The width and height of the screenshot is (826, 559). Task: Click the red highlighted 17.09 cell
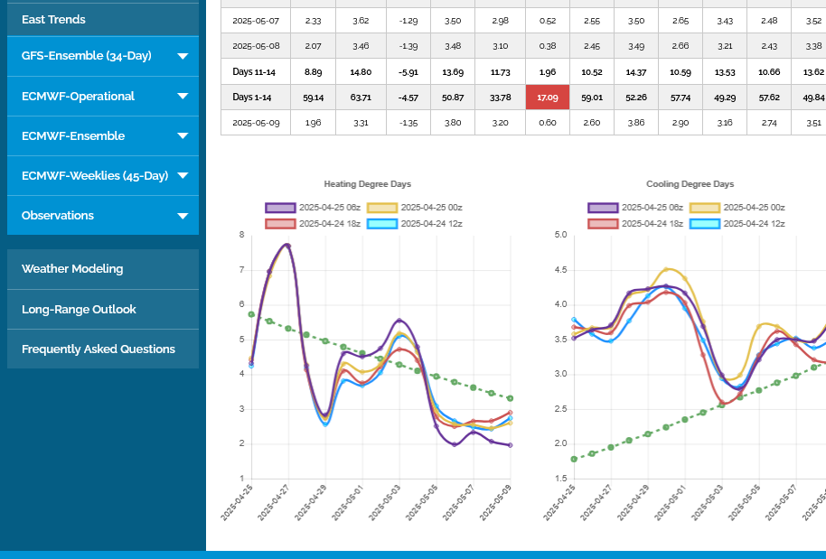(548, 97)
